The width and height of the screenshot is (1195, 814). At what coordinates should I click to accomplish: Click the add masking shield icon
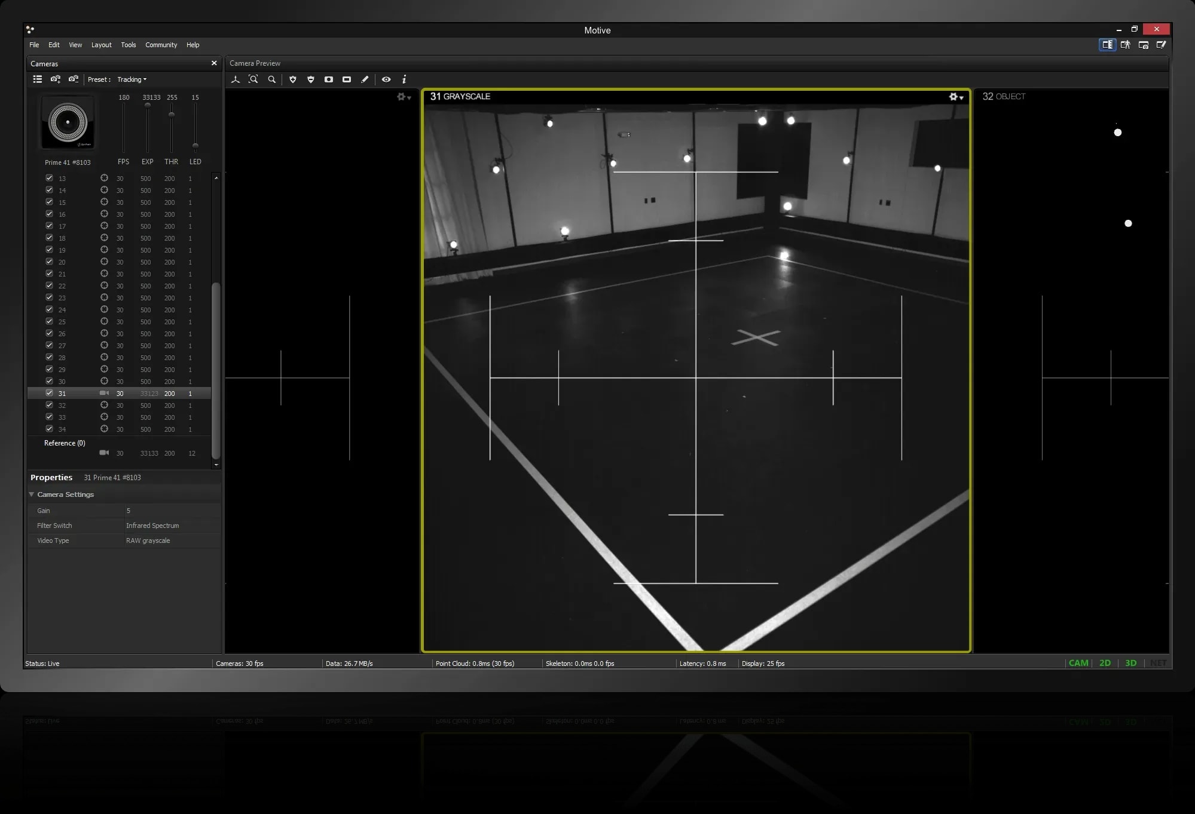[292, 79]
